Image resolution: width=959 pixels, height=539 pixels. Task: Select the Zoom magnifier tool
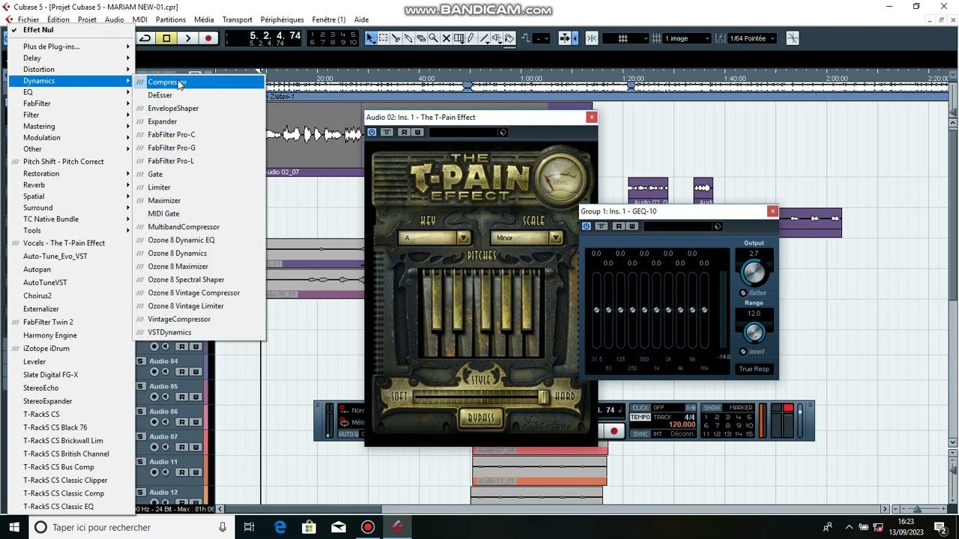pyautogui.click(x=434, y=38)
